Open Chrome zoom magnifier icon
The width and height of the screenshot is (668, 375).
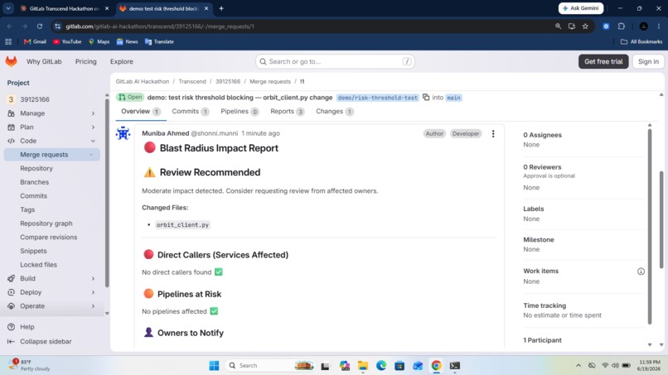[x=558, y=26]
